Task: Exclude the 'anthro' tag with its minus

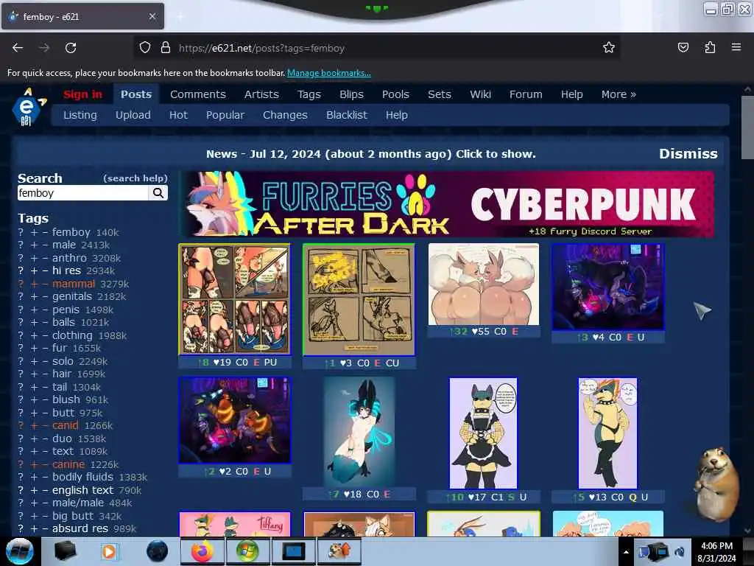Action: click(x=45, y=258)
